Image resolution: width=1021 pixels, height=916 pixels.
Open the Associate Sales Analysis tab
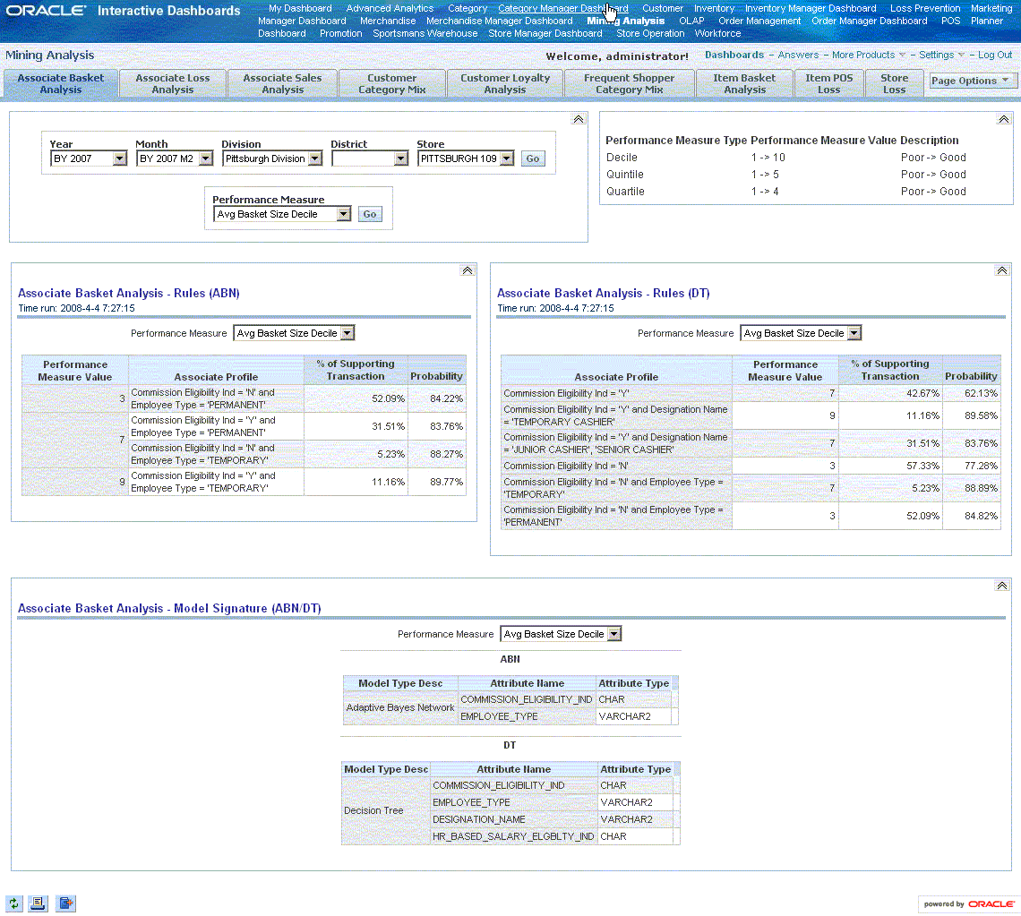point(283,83)
